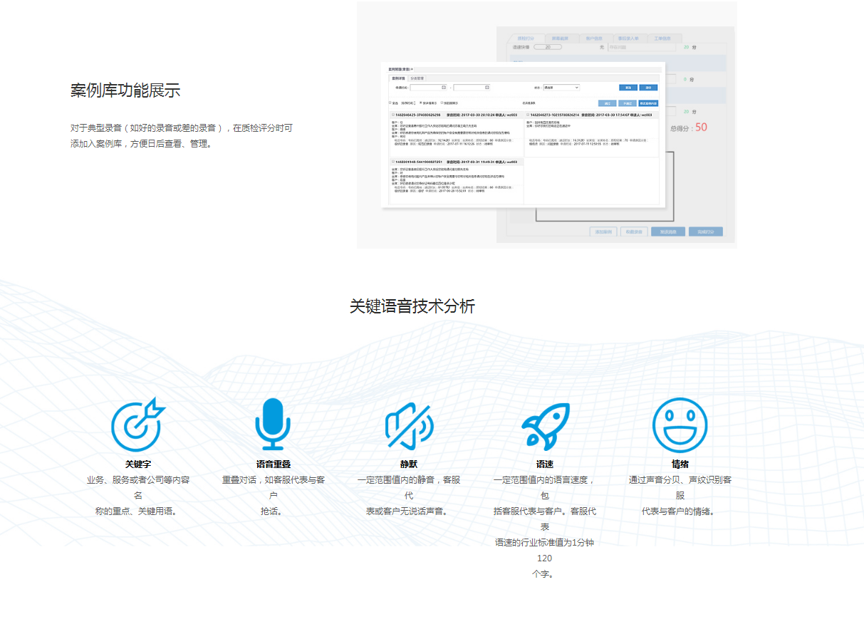Click the target keyword (关键字) icon

click(137, 425)
